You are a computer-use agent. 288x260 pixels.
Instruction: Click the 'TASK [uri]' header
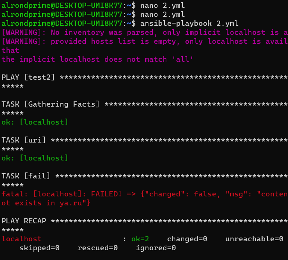click(24, 140)
